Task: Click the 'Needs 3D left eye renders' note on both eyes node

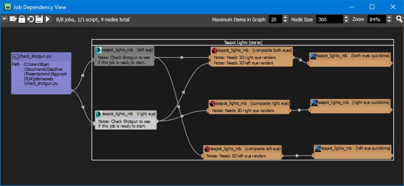Action: coord(244,63)
